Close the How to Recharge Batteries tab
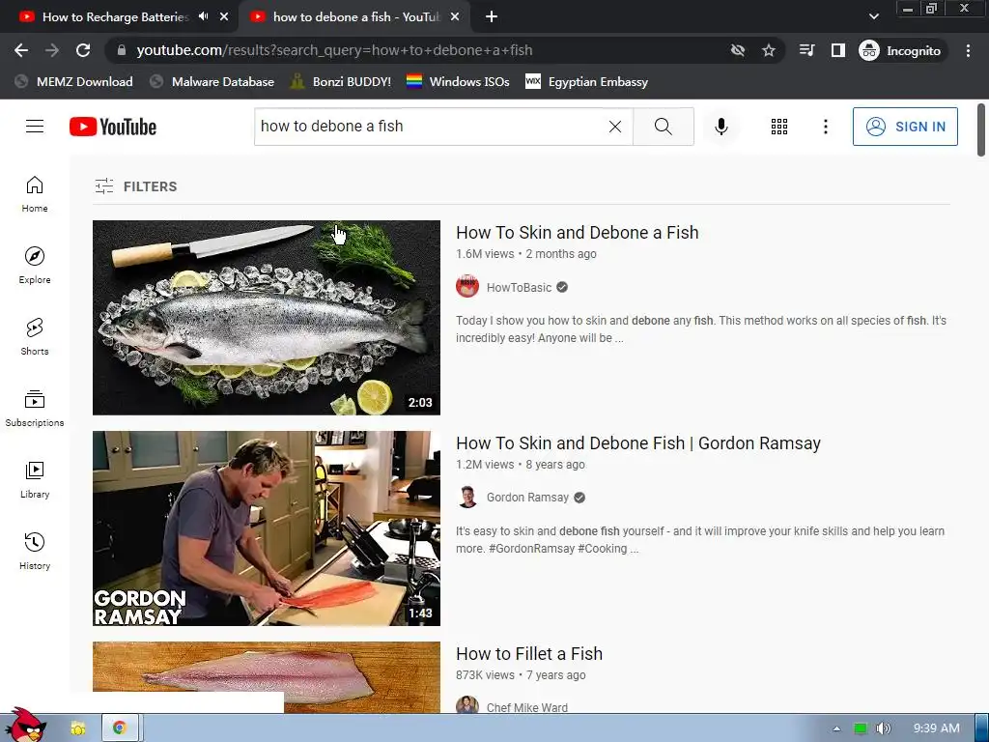 (x=224, y=17)
